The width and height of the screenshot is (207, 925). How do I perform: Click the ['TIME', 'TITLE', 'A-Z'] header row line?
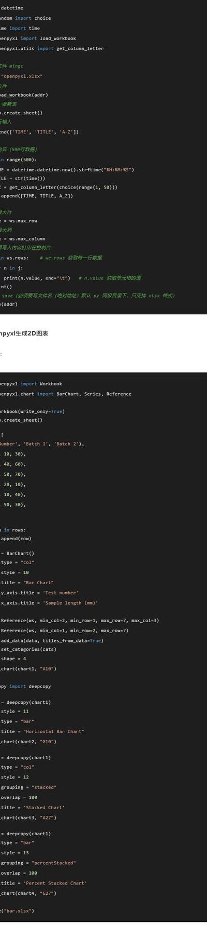coord(39,132)
